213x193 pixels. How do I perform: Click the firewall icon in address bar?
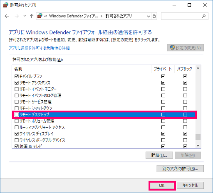tap(40, 16)
